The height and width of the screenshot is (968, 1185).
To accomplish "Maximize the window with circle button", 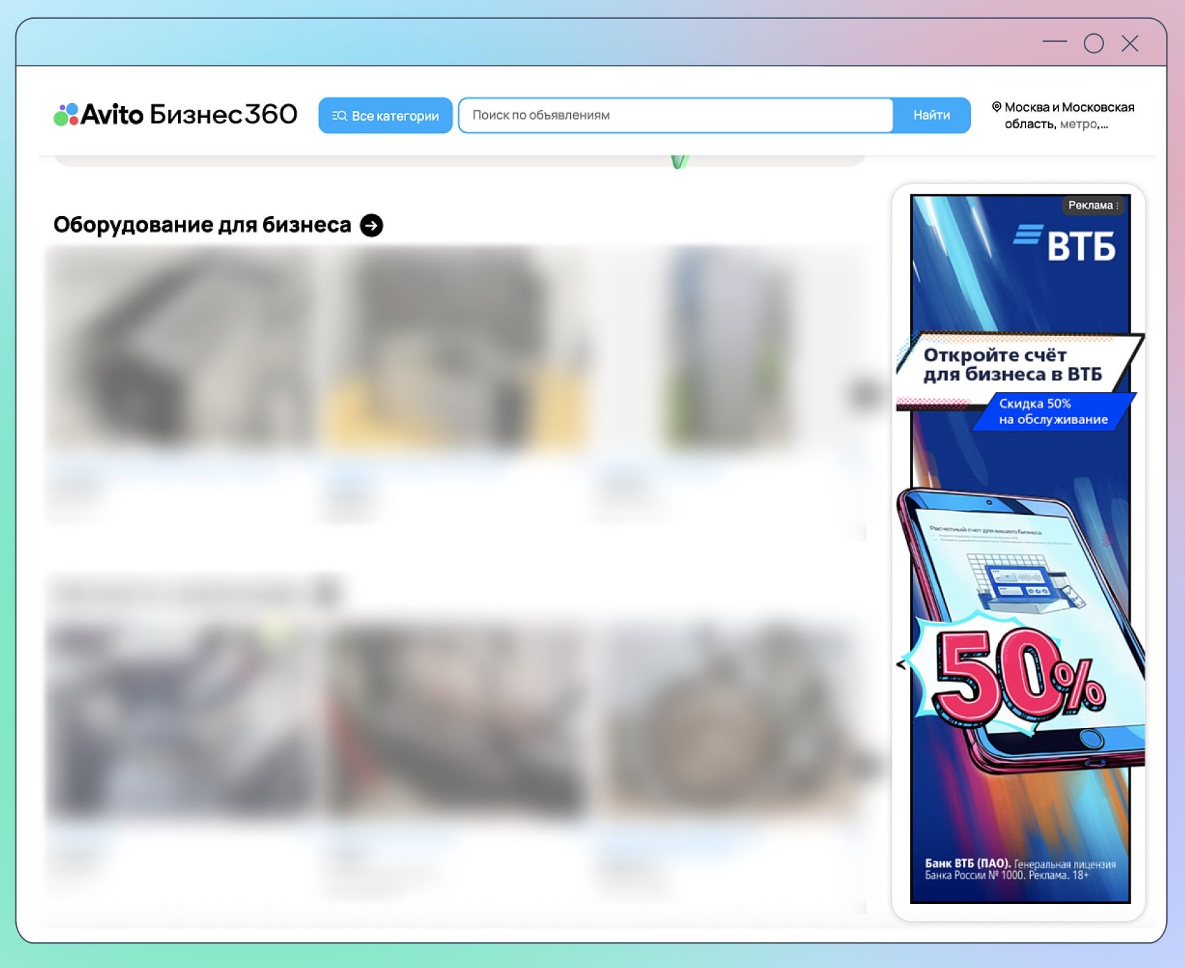I will coord(1094,43).
